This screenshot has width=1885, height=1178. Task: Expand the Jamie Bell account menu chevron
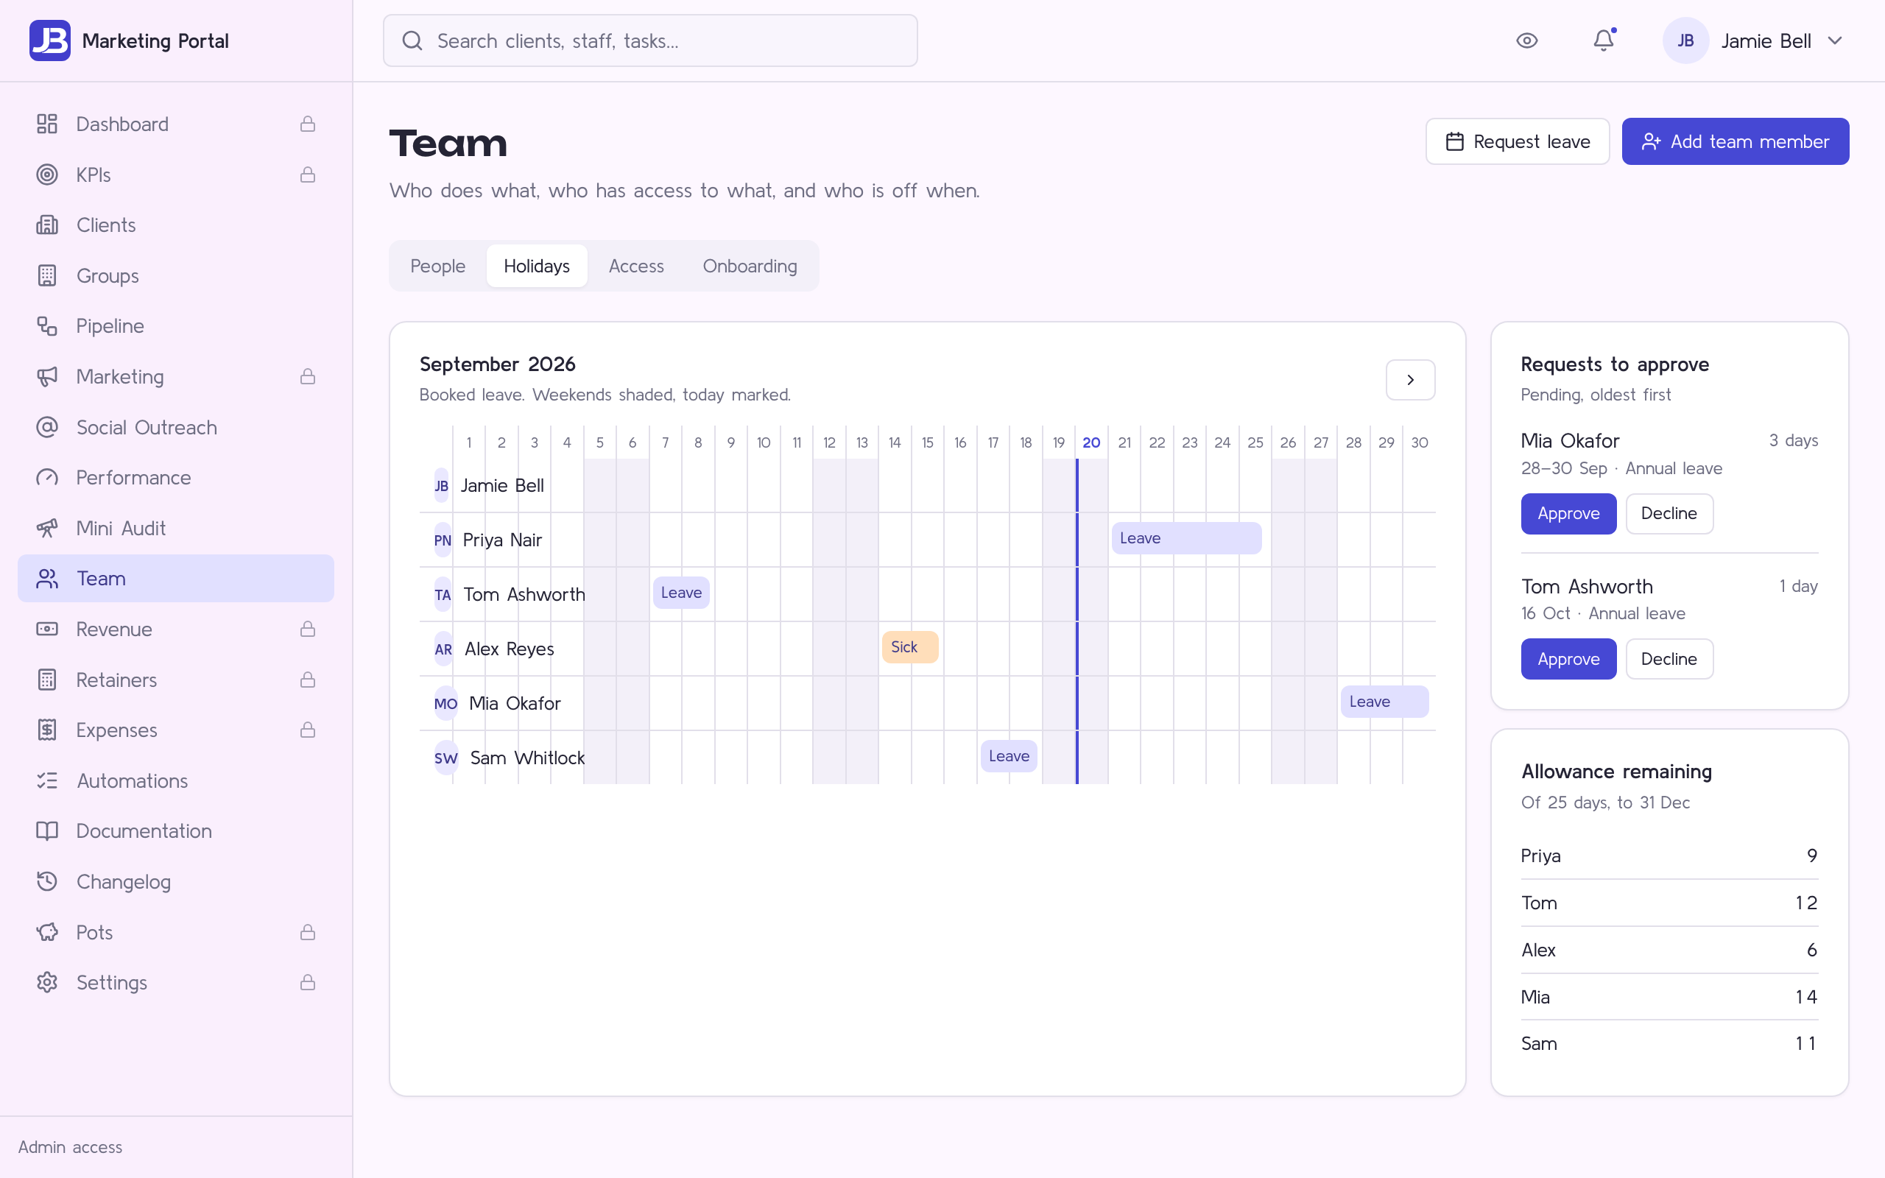pos(1834,40)
